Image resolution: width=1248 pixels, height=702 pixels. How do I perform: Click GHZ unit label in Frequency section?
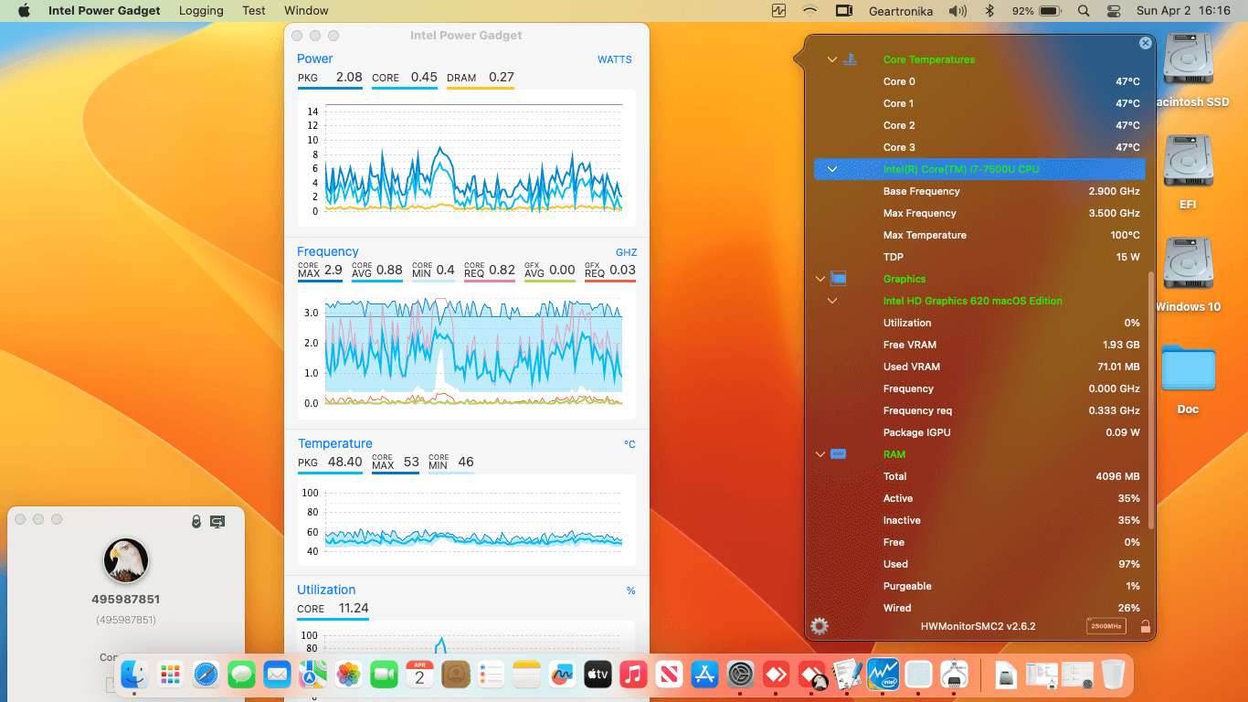click(626, 252)
